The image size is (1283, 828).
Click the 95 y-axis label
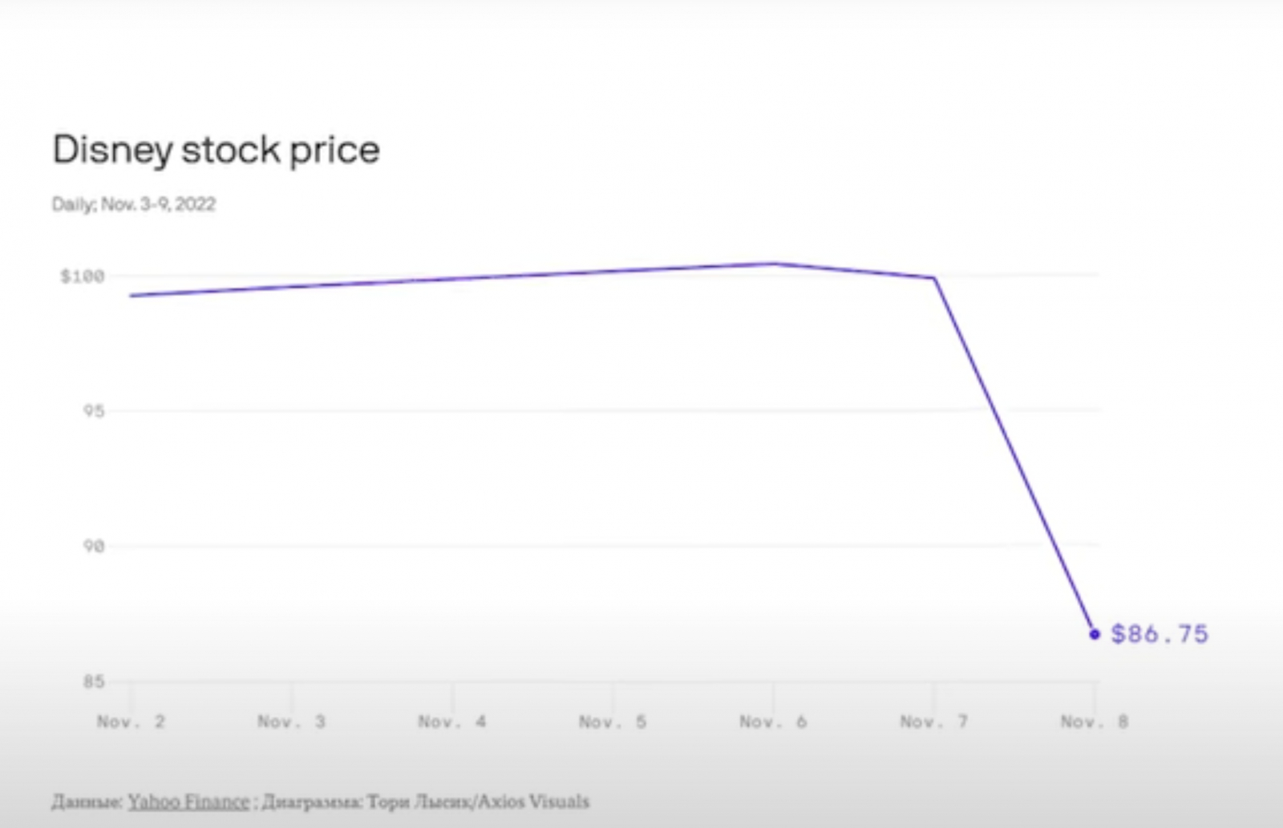tap(93, 411)
